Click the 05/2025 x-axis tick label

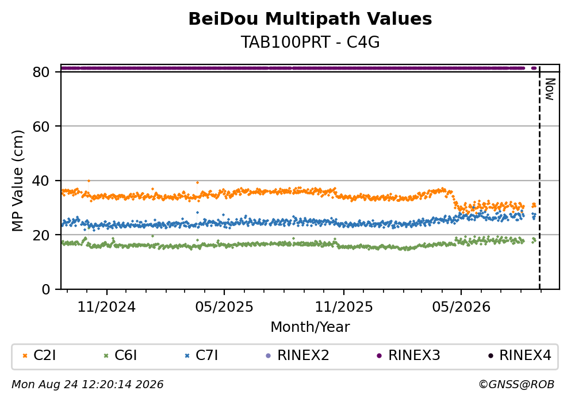click(x=224, y=307)
